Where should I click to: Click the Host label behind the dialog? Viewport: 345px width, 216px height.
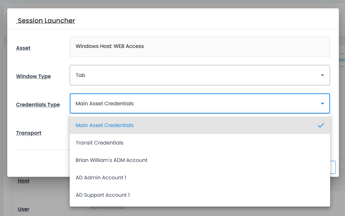tap(24, 181)
